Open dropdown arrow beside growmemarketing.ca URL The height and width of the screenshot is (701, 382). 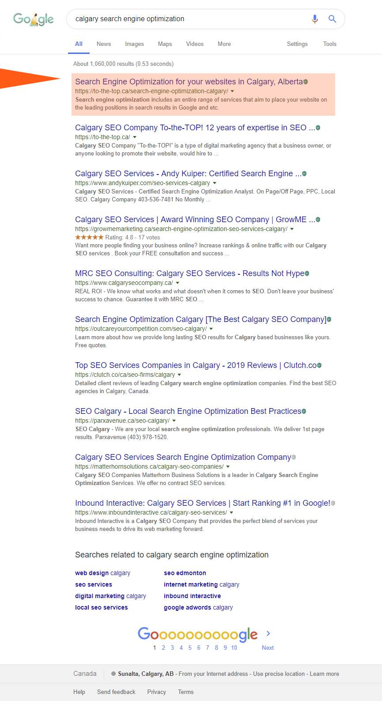[x=292, y=229]
